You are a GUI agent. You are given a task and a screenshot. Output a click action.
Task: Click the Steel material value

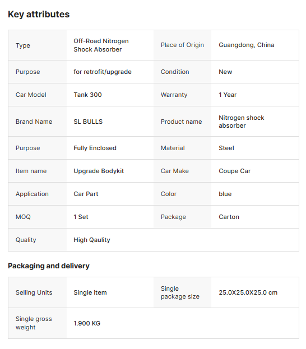coord(226,148)
